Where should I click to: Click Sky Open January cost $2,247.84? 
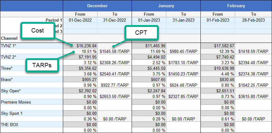pos(149,91)
